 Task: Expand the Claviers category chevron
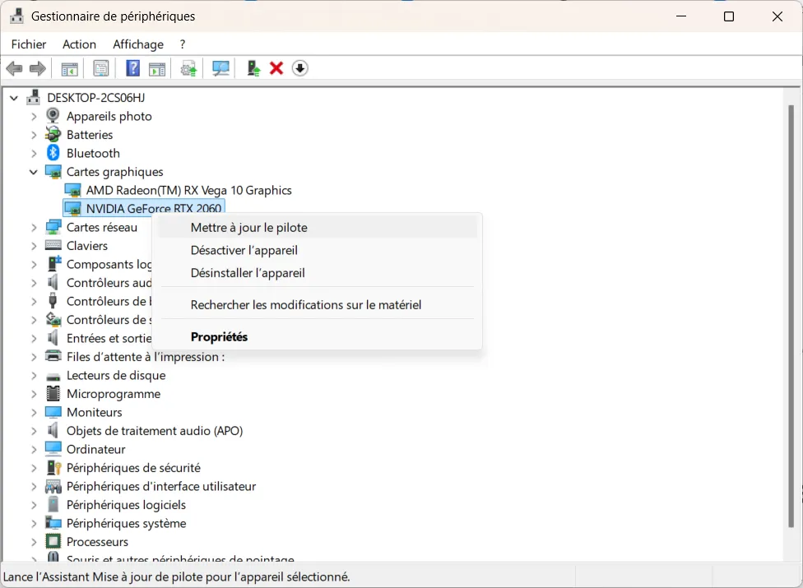pyautogui.click(x=34, y=246)
